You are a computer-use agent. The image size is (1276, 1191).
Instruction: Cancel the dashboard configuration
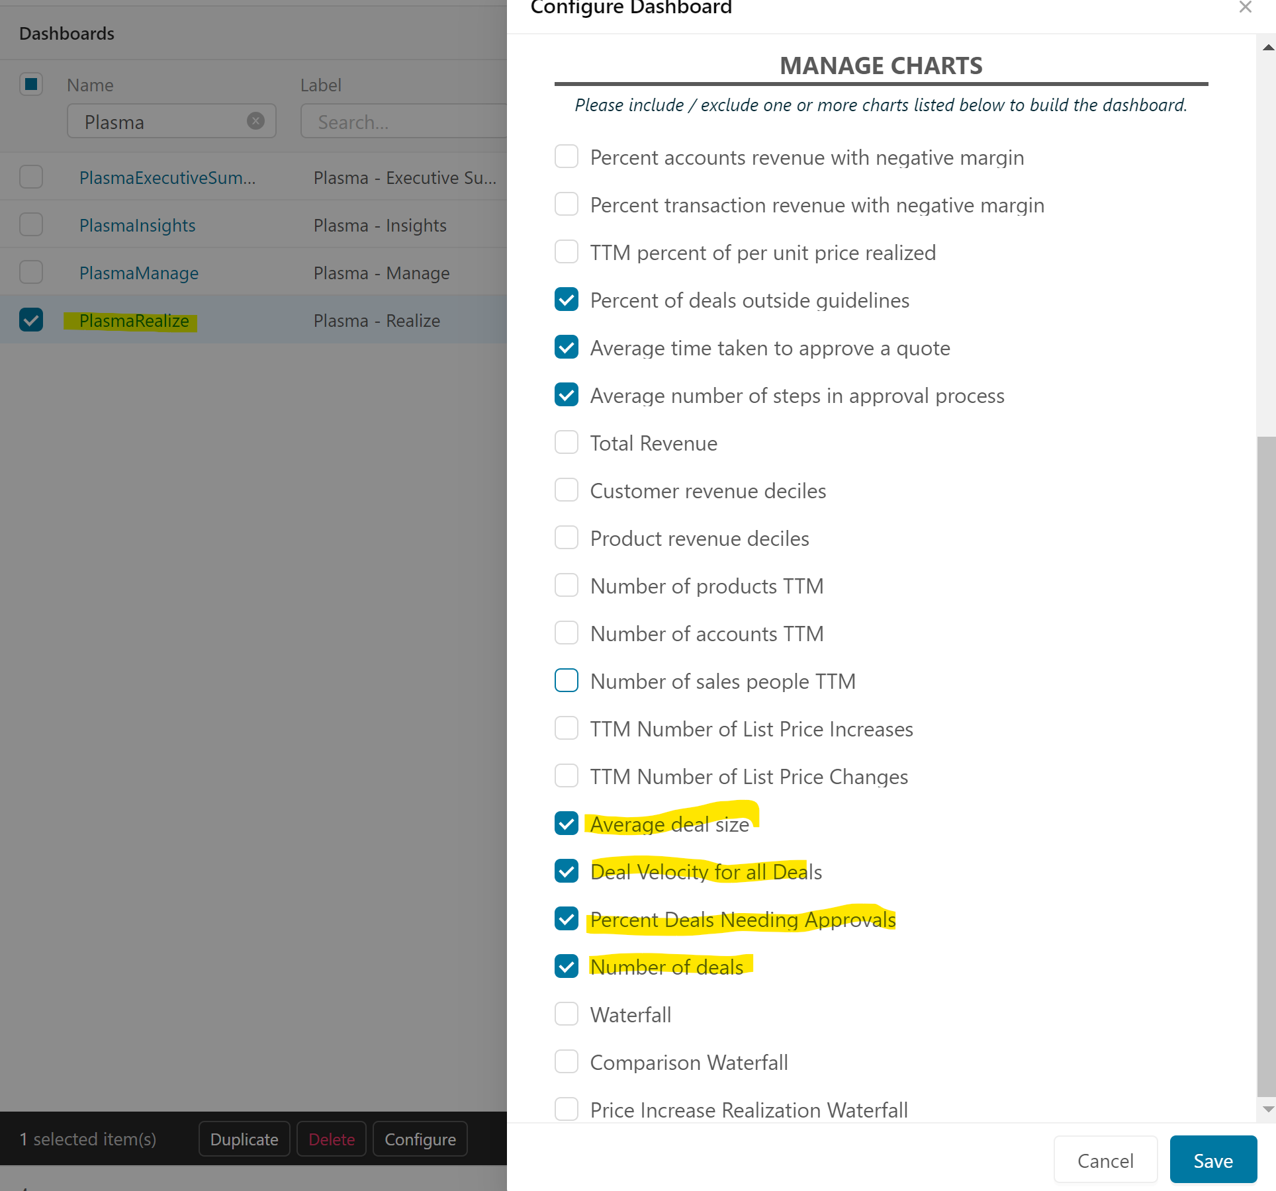click(x=1105, y=1161)
